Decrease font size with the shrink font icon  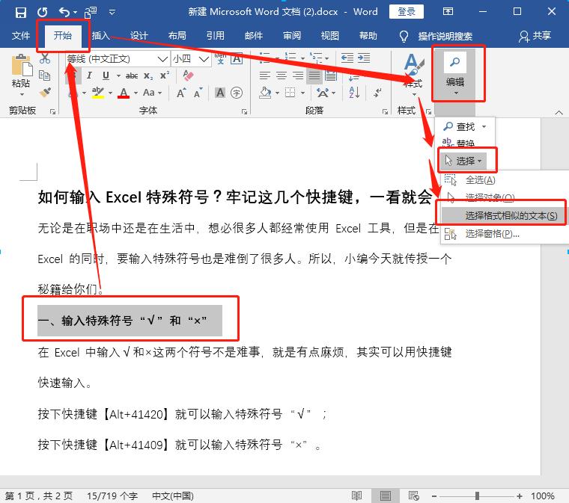point(198,93)
